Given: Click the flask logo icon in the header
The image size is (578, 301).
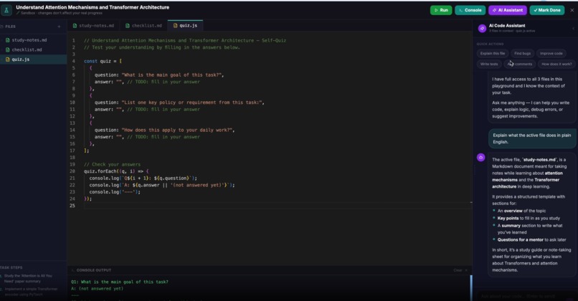Looking at the screenshot, I should pyautogui.click(x=6, y=10).
